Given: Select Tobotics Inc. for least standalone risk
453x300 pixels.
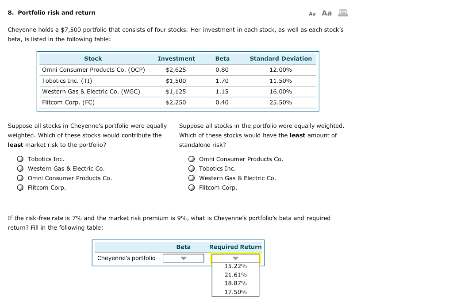Looking at the screenshot, I should (x=192, y=168).
